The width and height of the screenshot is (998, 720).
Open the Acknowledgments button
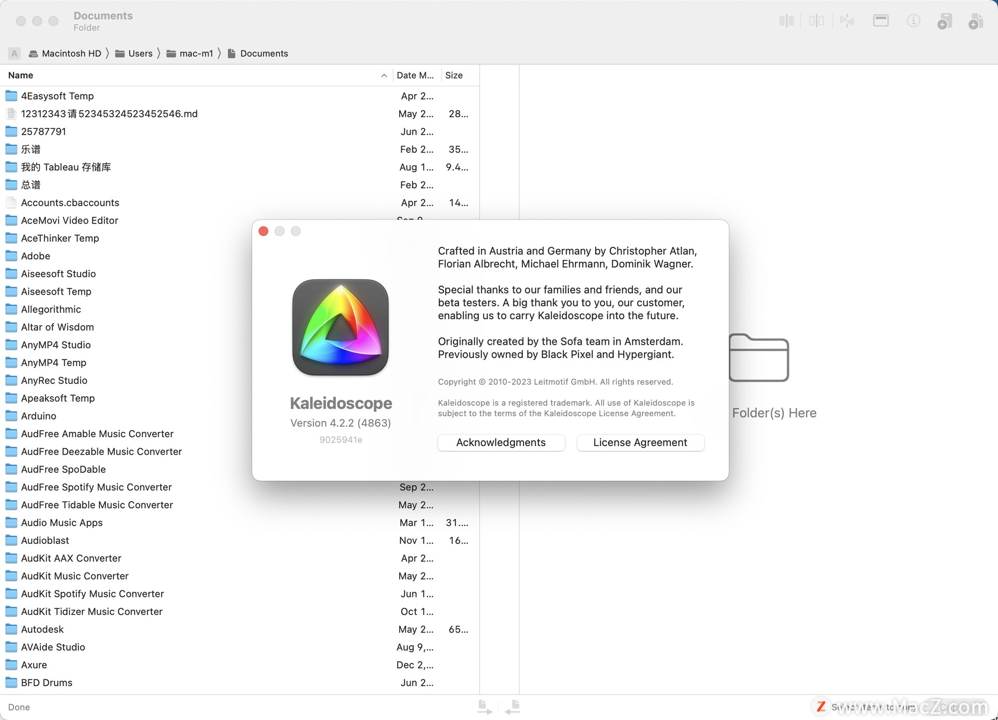tap(501, 442)
